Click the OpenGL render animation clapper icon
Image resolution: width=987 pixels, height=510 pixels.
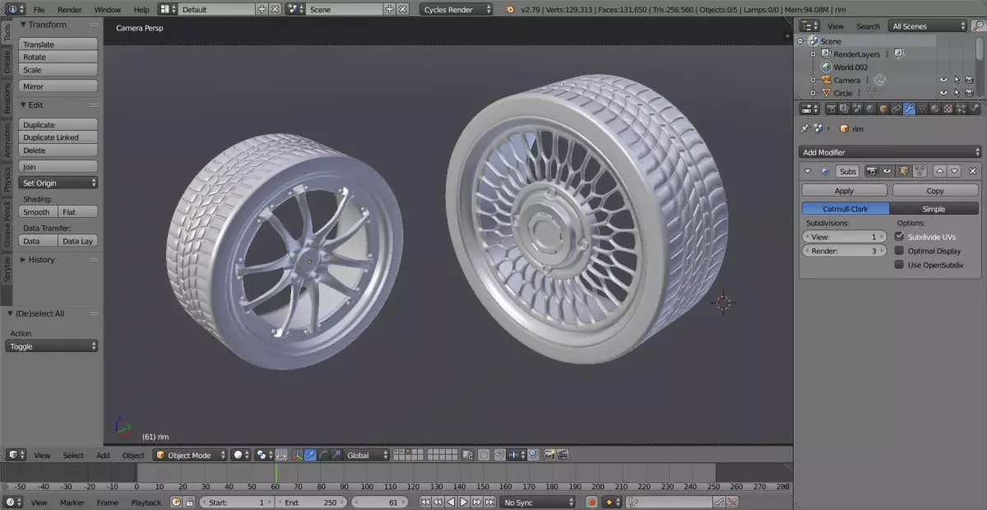point(562,455)
